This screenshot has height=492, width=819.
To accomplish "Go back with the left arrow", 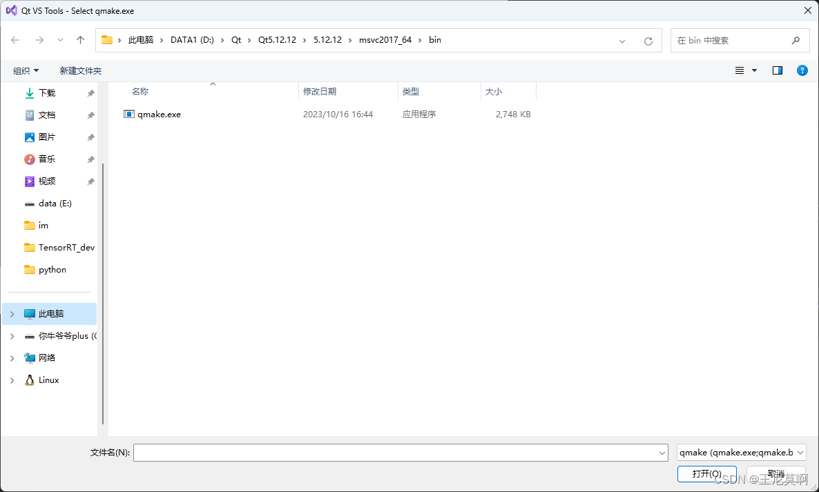I will [x=15, y=40].
